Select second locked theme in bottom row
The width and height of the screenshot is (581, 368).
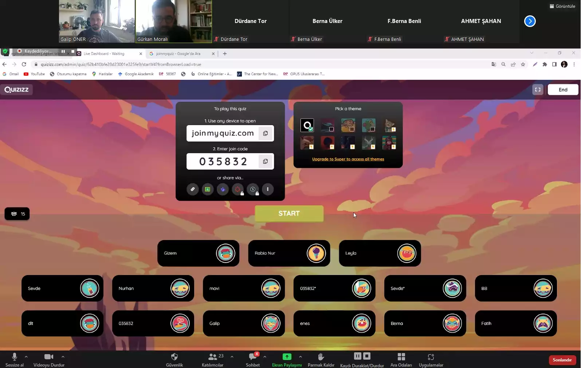coord(327,143)
